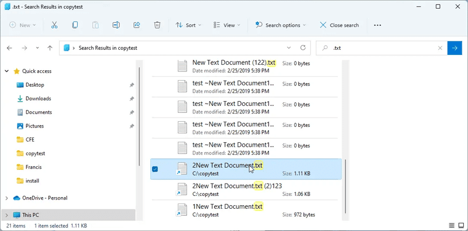Click the results list vertical scrollbar

click(x=346, y=186)
